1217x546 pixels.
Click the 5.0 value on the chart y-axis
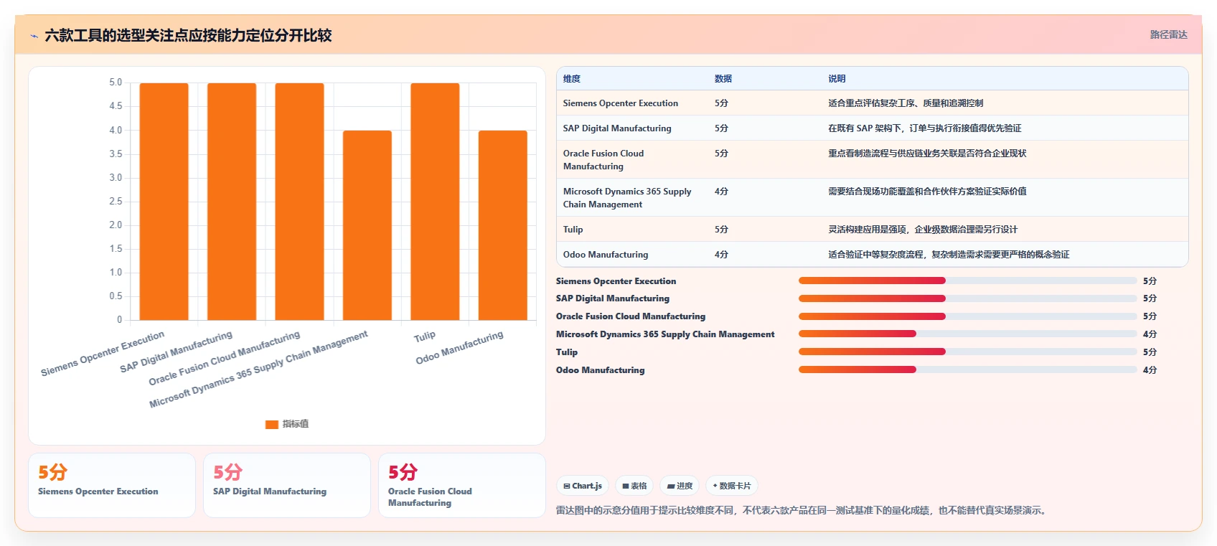click(x=116, y=83)
